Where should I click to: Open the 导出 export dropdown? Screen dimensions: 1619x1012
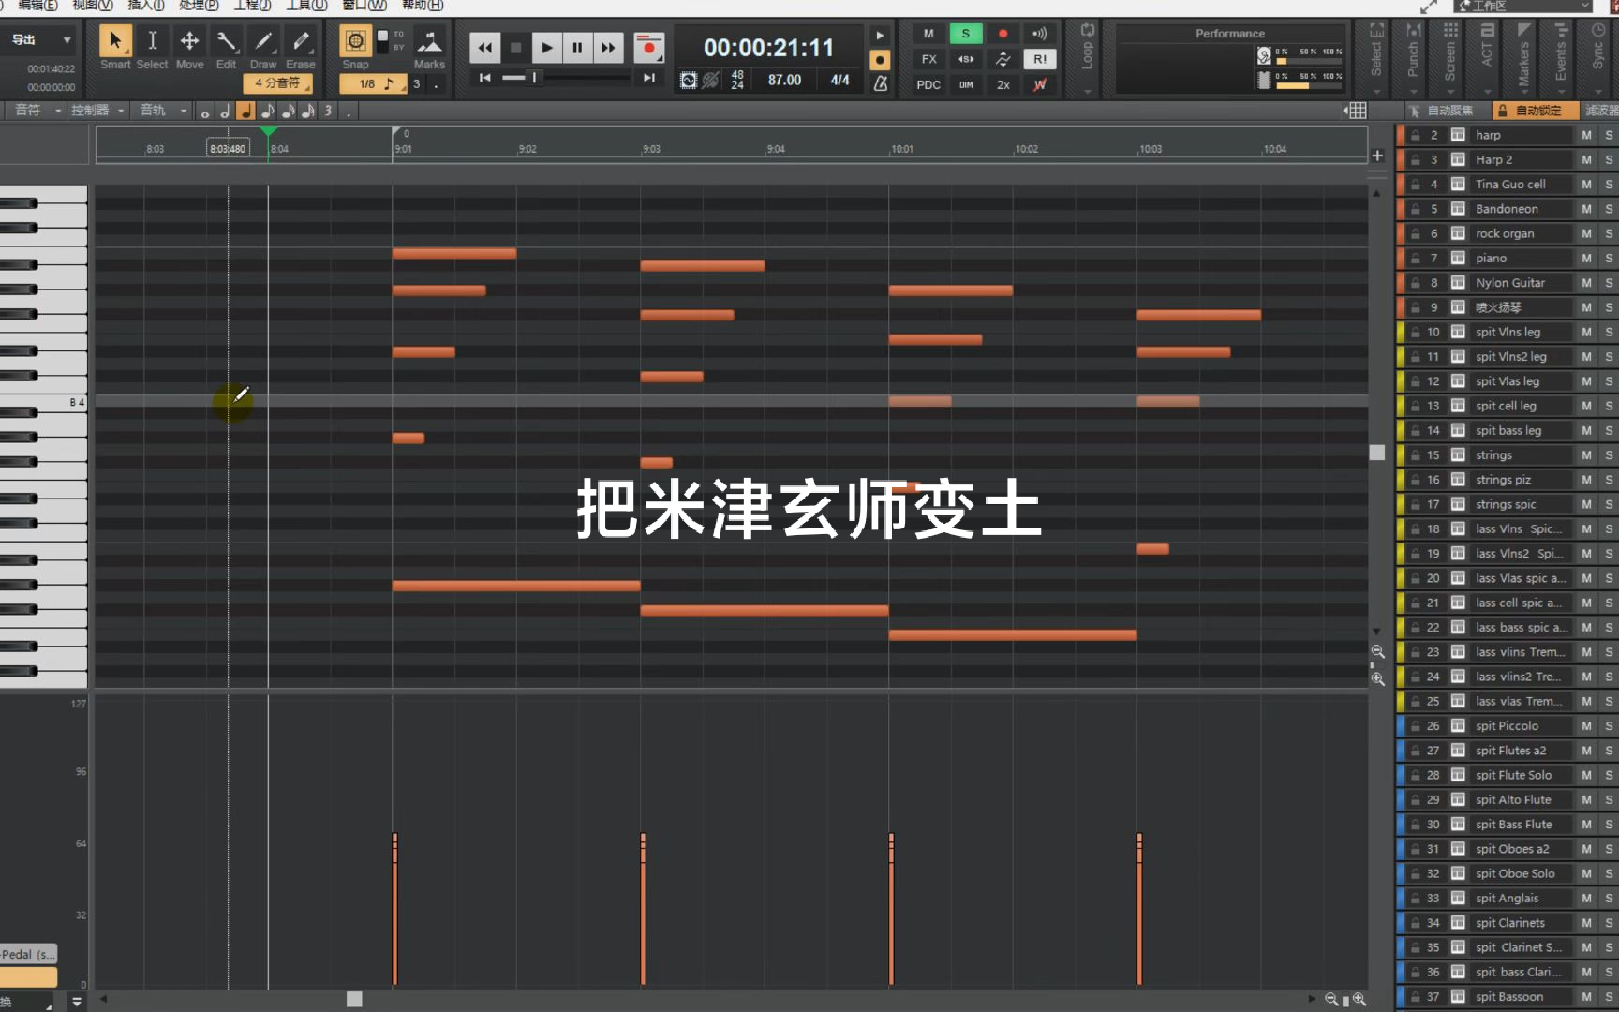[x=39, y=40]
